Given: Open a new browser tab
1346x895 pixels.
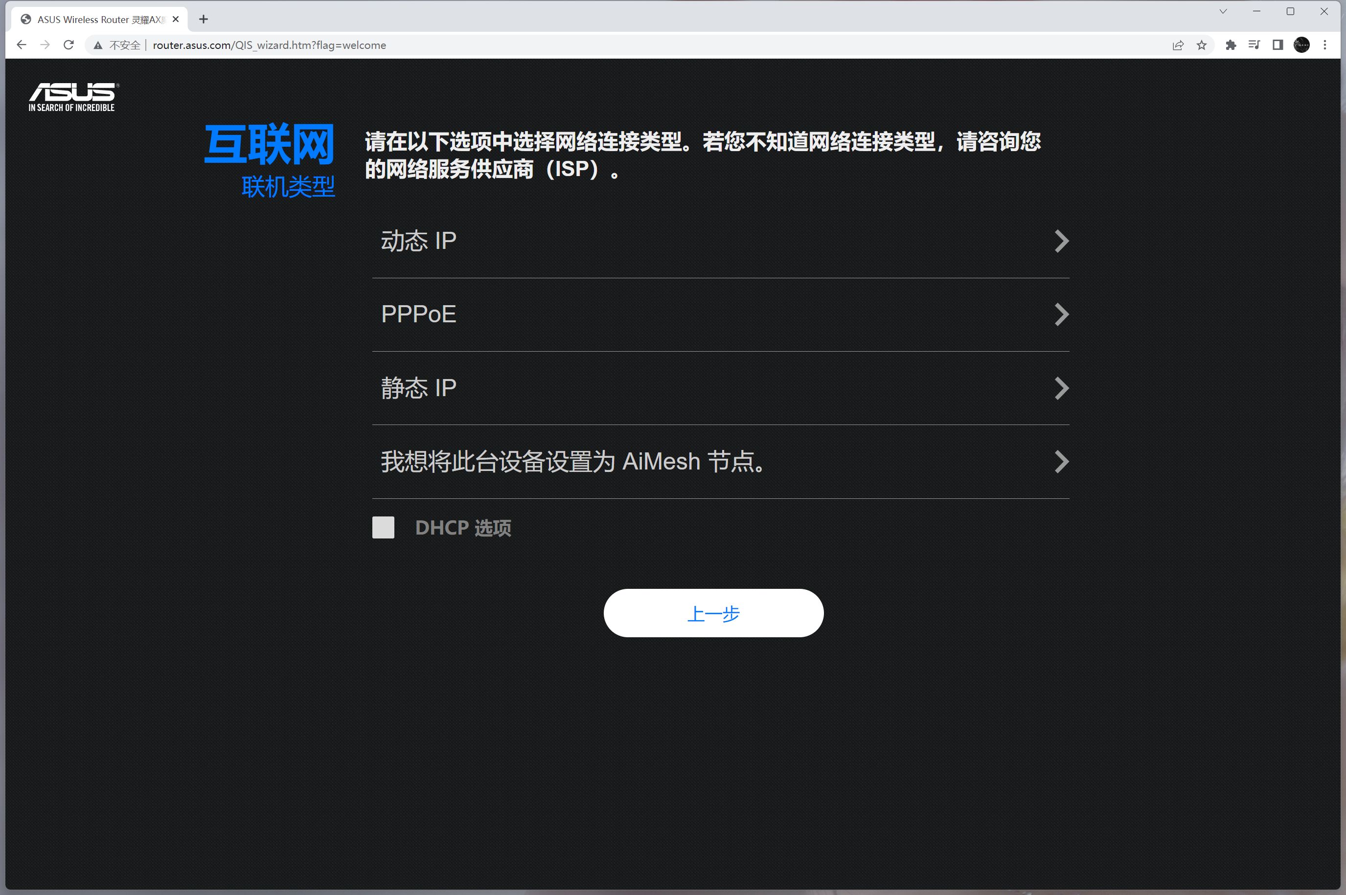Looking at the screenshot, I should tap(204, 20).
